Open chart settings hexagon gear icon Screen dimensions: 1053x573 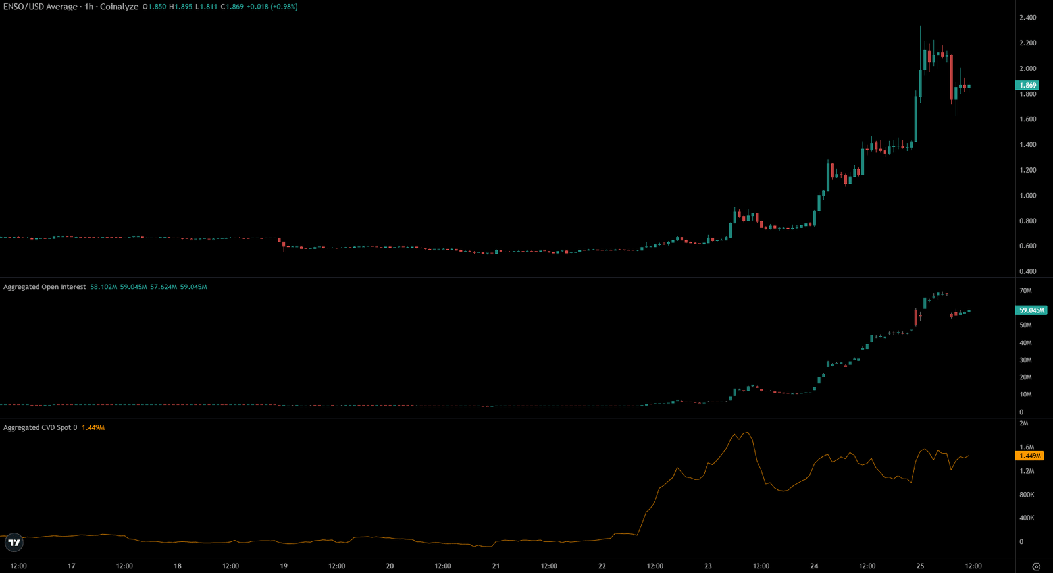[x=1037, y=566]
